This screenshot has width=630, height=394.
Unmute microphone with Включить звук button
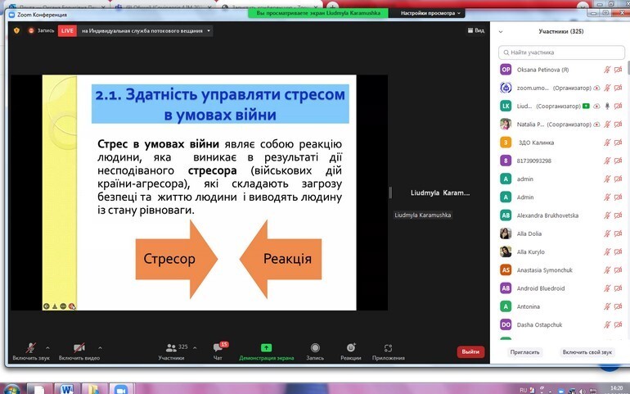click(x=30, y=348)
